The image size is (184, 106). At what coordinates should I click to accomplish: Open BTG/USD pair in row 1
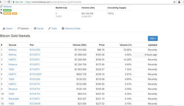35,50
